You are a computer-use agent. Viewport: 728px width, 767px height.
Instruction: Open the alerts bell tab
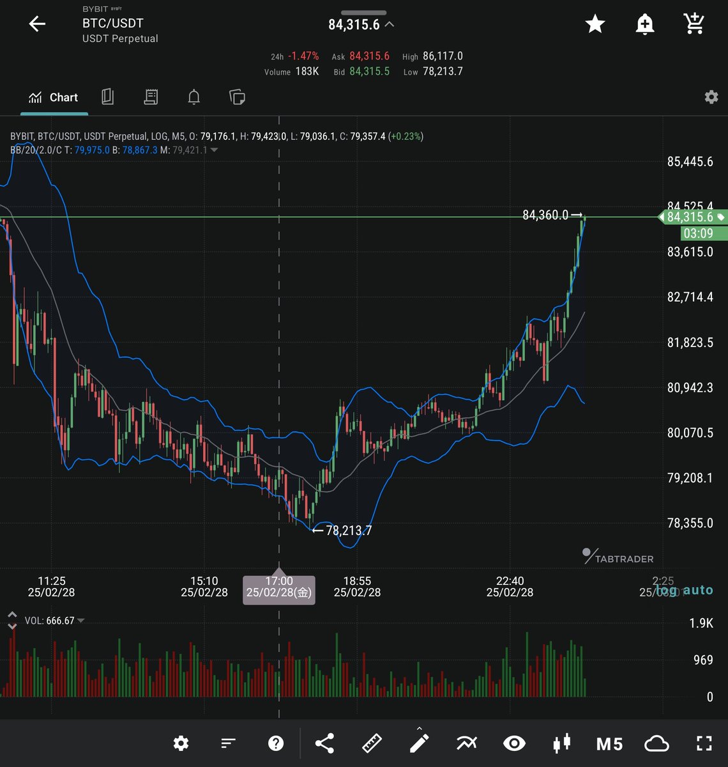tap(194, 97)
